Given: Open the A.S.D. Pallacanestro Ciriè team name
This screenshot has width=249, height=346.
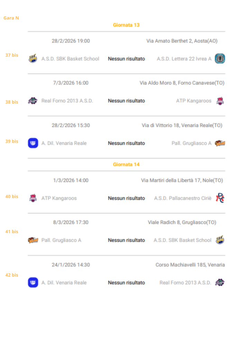Looking at the screenshot, I should point(183,198).
